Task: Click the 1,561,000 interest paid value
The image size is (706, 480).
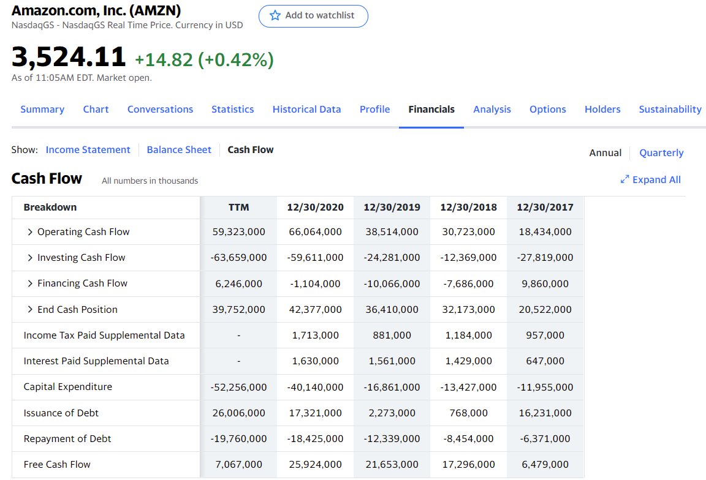Action: coord(392,361)
